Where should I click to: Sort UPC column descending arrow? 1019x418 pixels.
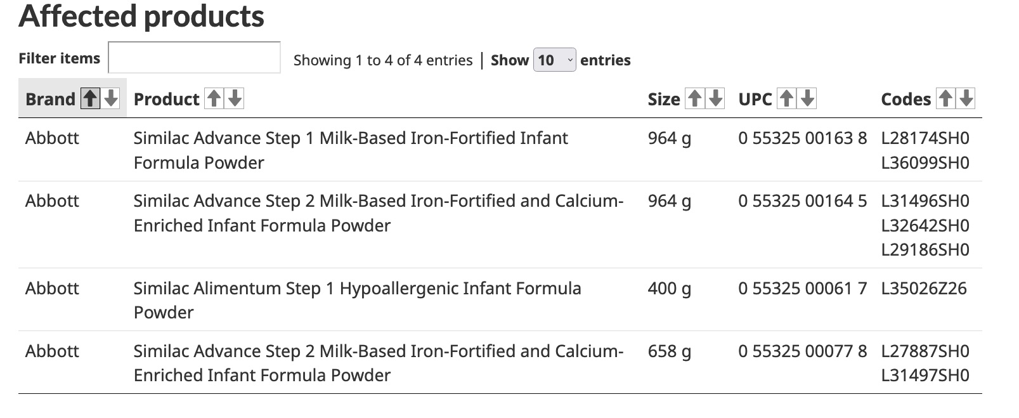(x=808, y=98)
